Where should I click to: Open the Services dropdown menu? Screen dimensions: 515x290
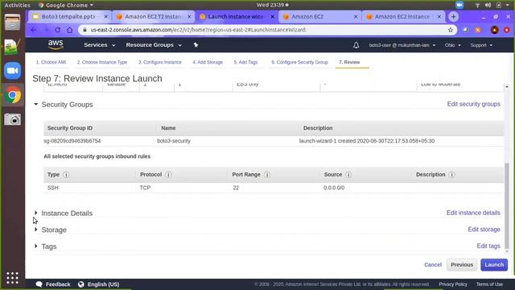(x=100, y=45)
